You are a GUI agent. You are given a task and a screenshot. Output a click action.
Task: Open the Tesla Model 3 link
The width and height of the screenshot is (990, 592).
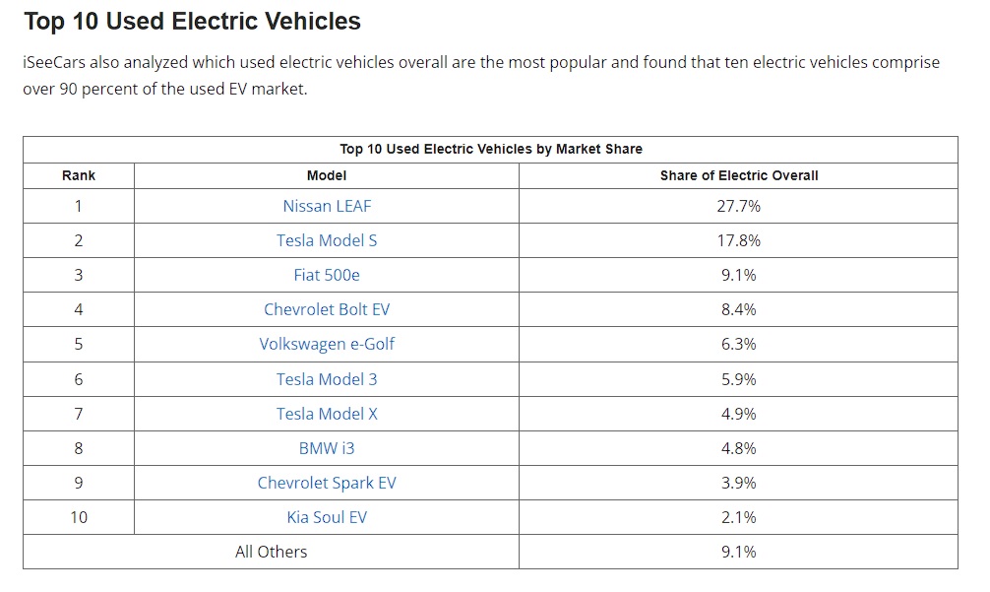[x=327, y=379]
